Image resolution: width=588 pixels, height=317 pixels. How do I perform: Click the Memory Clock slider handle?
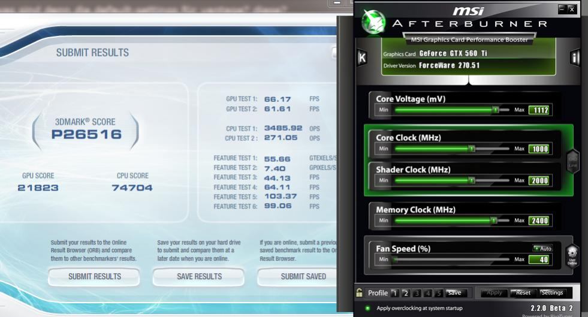tap(494, 221)
